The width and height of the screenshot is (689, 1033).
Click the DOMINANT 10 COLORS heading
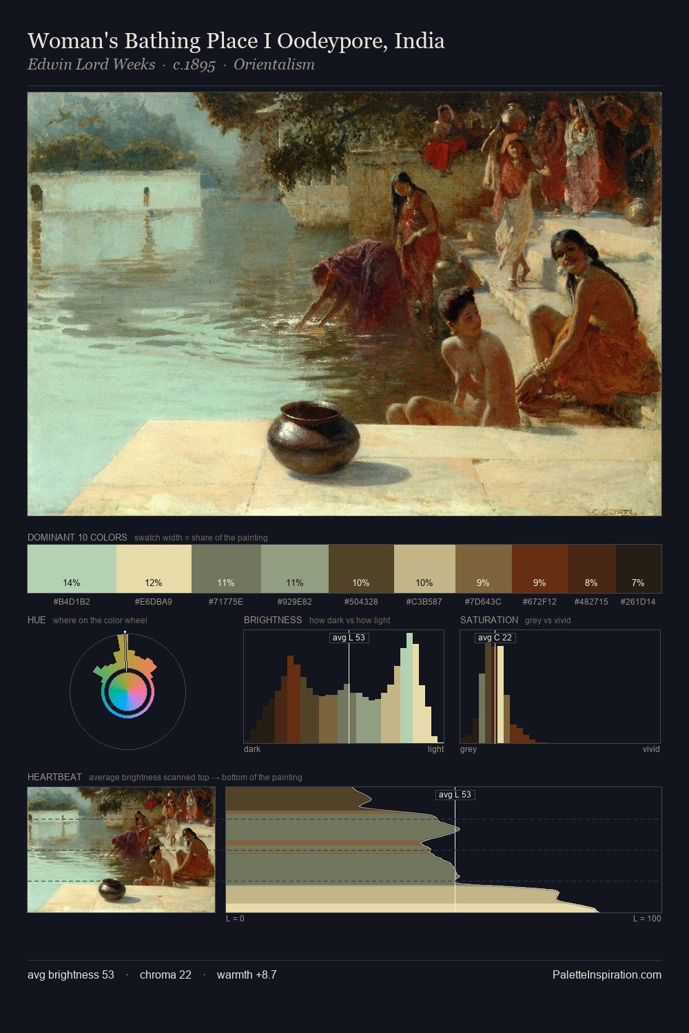click(x=77, y=537)
